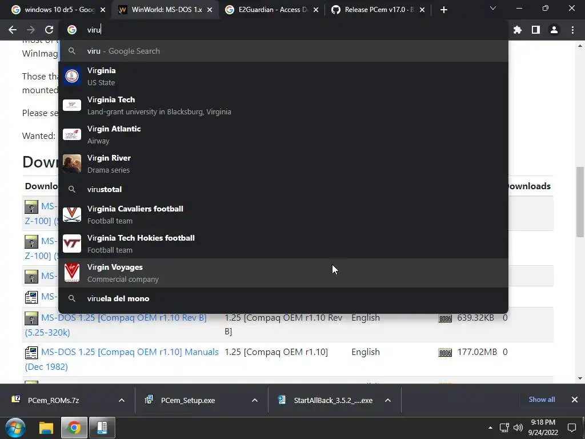Toggle the Chrome side panel icon

(x=536, y=30)
